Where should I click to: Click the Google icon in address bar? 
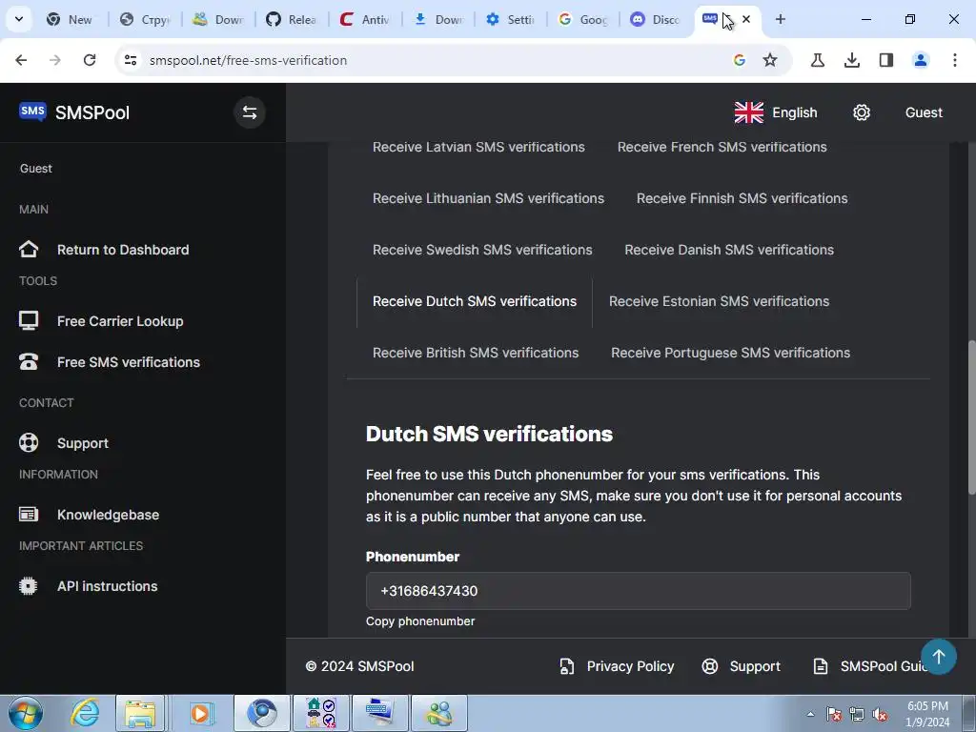740,60
